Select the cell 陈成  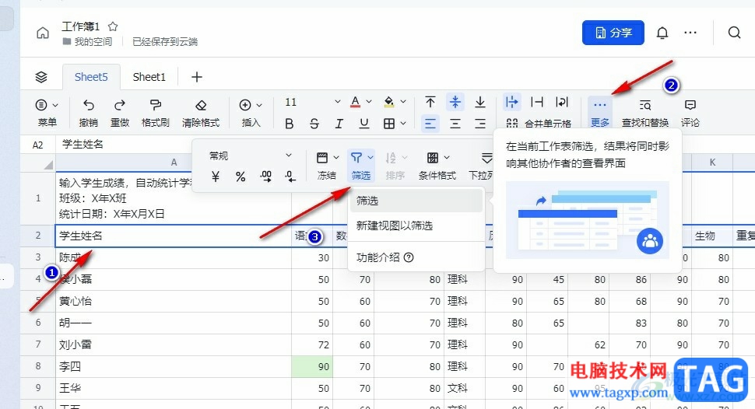pos(174,257)
